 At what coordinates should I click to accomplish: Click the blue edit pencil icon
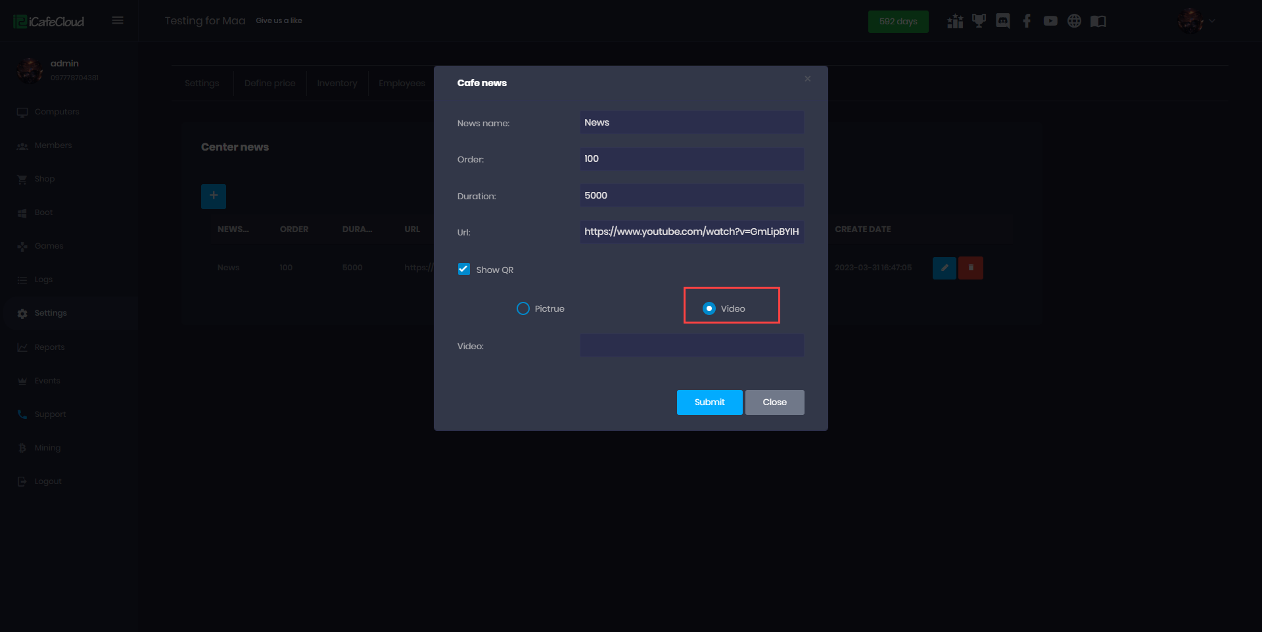944,268
